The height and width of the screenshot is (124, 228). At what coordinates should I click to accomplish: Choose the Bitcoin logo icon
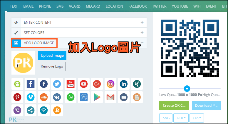57,110
